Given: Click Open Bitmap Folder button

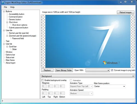Looking at the screenshot, I should coord(64,70).
